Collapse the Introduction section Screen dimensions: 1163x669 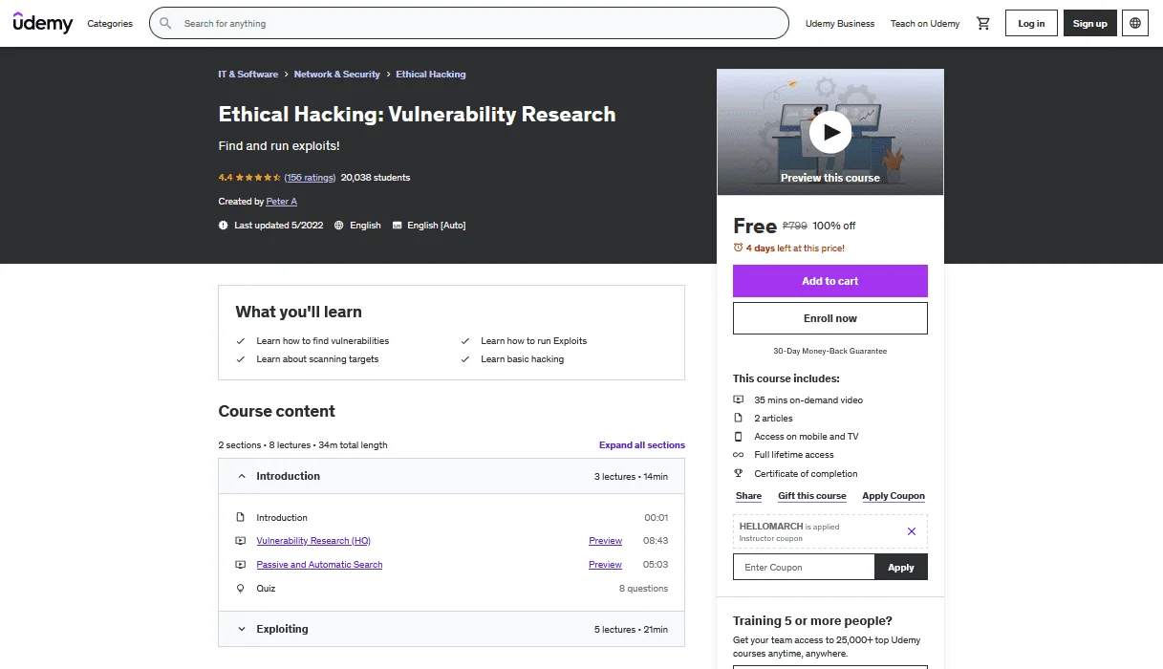[451, 476]
